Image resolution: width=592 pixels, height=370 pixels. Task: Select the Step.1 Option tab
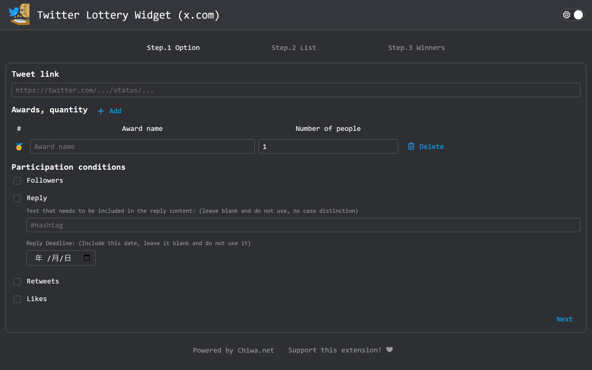pyautogui.click(x=173, y=47)
